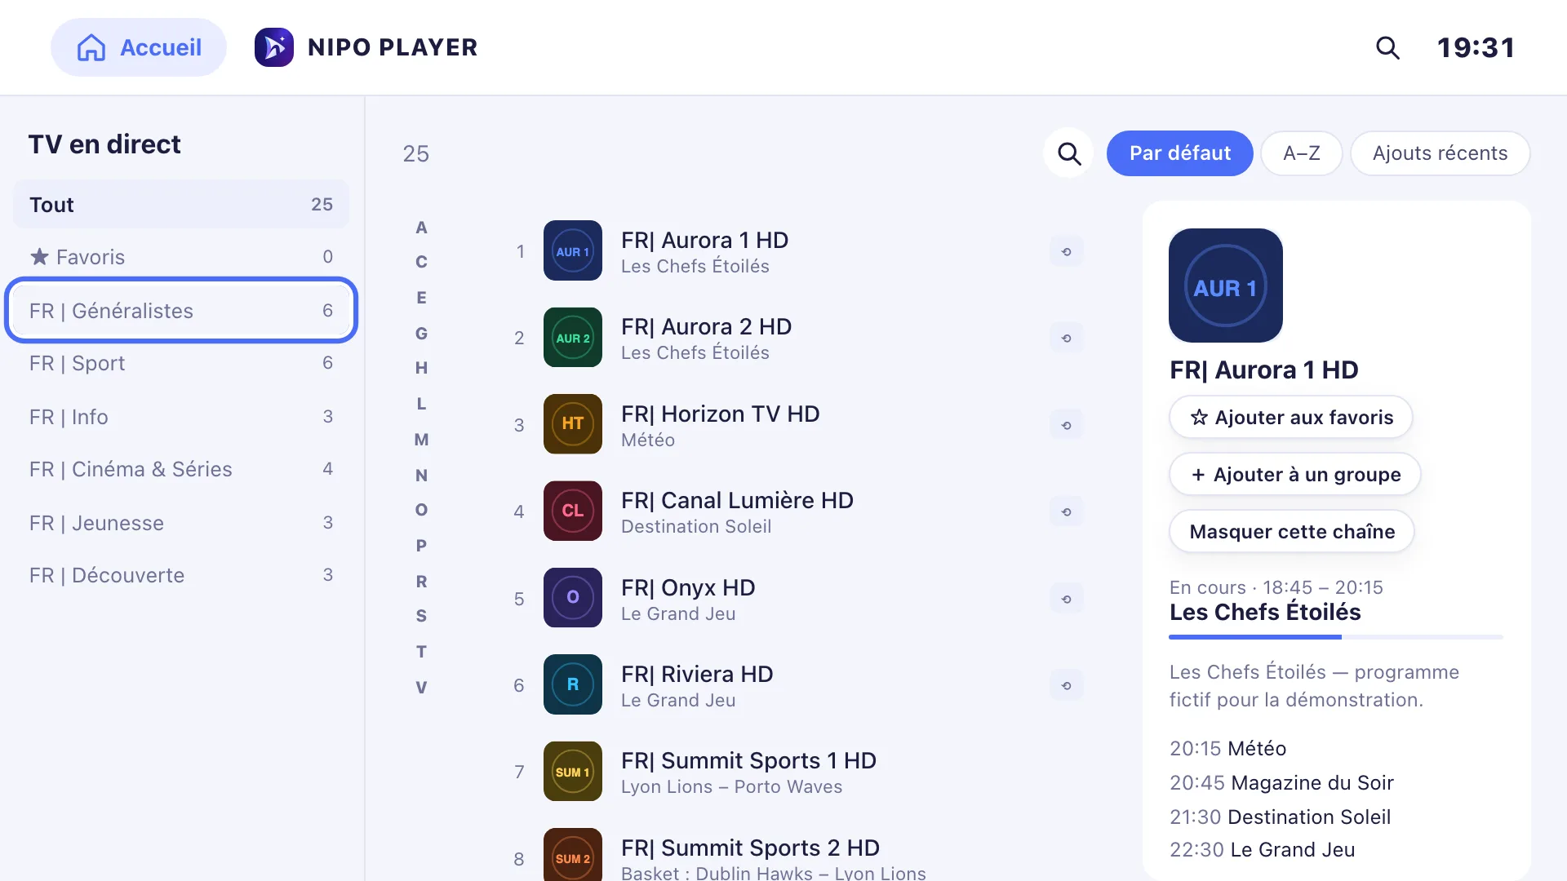Click the 20:45 Magazine du Soir entry
Image resolution: width=1567 pixels, height=881 pixels.
(1281, 783)
